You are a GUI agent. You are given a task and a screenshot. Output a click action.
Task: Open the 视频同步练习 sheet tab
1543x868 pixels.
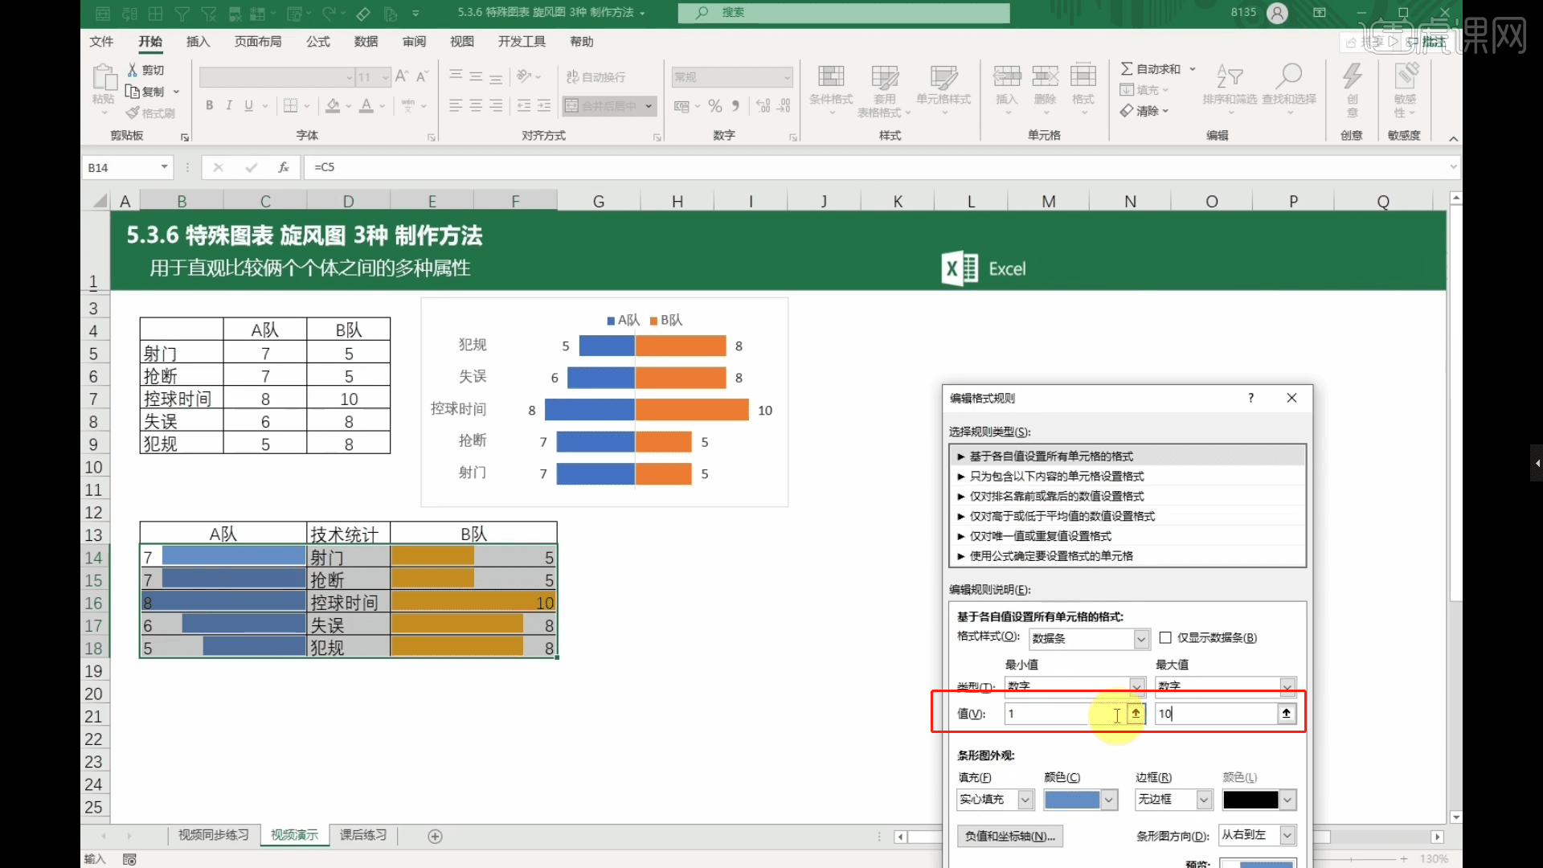(x=214, y=835)
